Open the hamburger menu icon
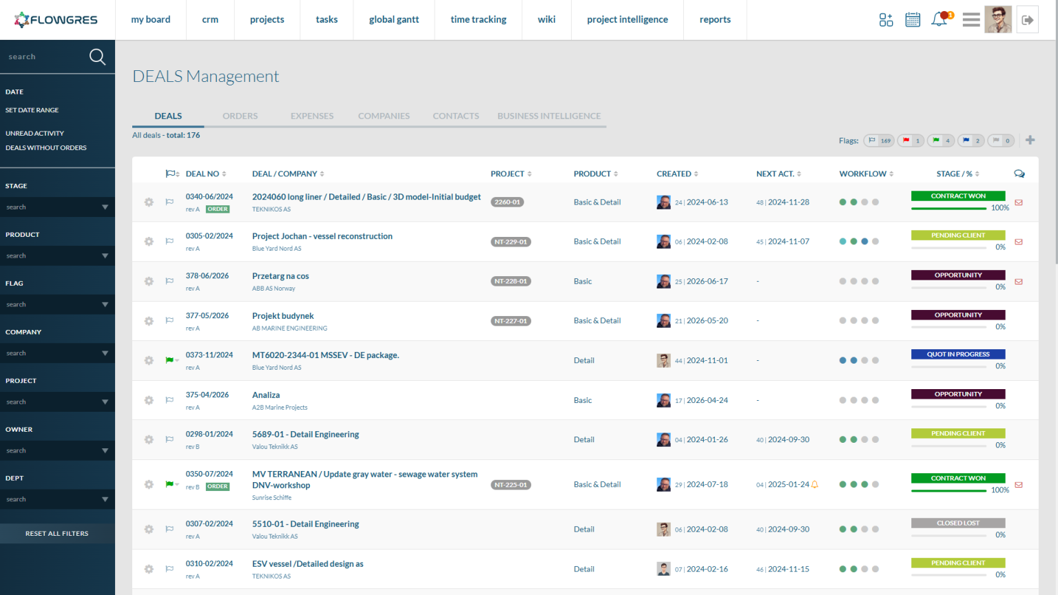The height and width of the screenshot is (595, 1058). coord(971,20)
